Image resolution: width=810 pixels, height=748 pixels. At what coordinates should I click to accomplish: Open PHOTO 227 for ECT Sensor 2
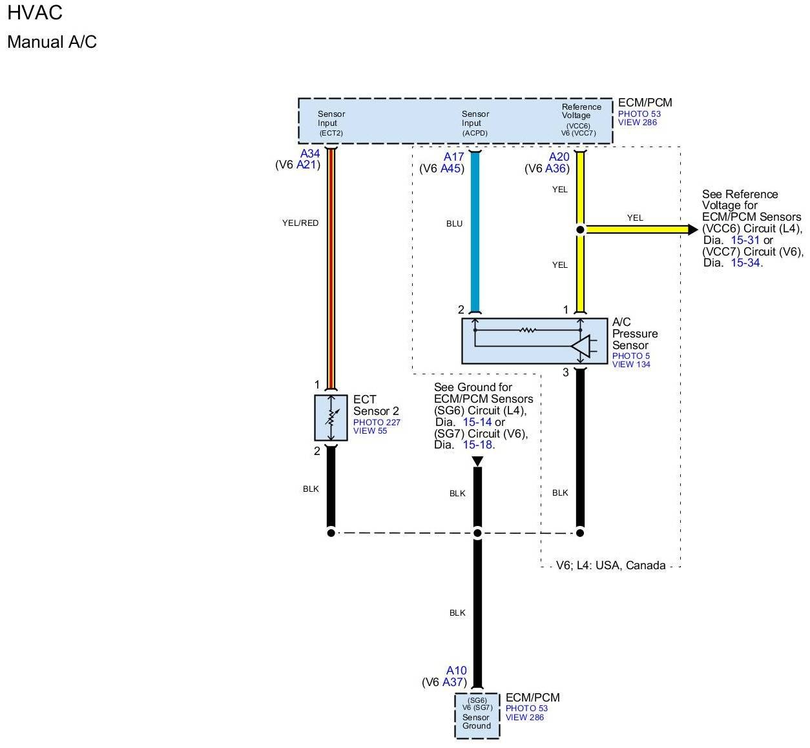(377, 422)
